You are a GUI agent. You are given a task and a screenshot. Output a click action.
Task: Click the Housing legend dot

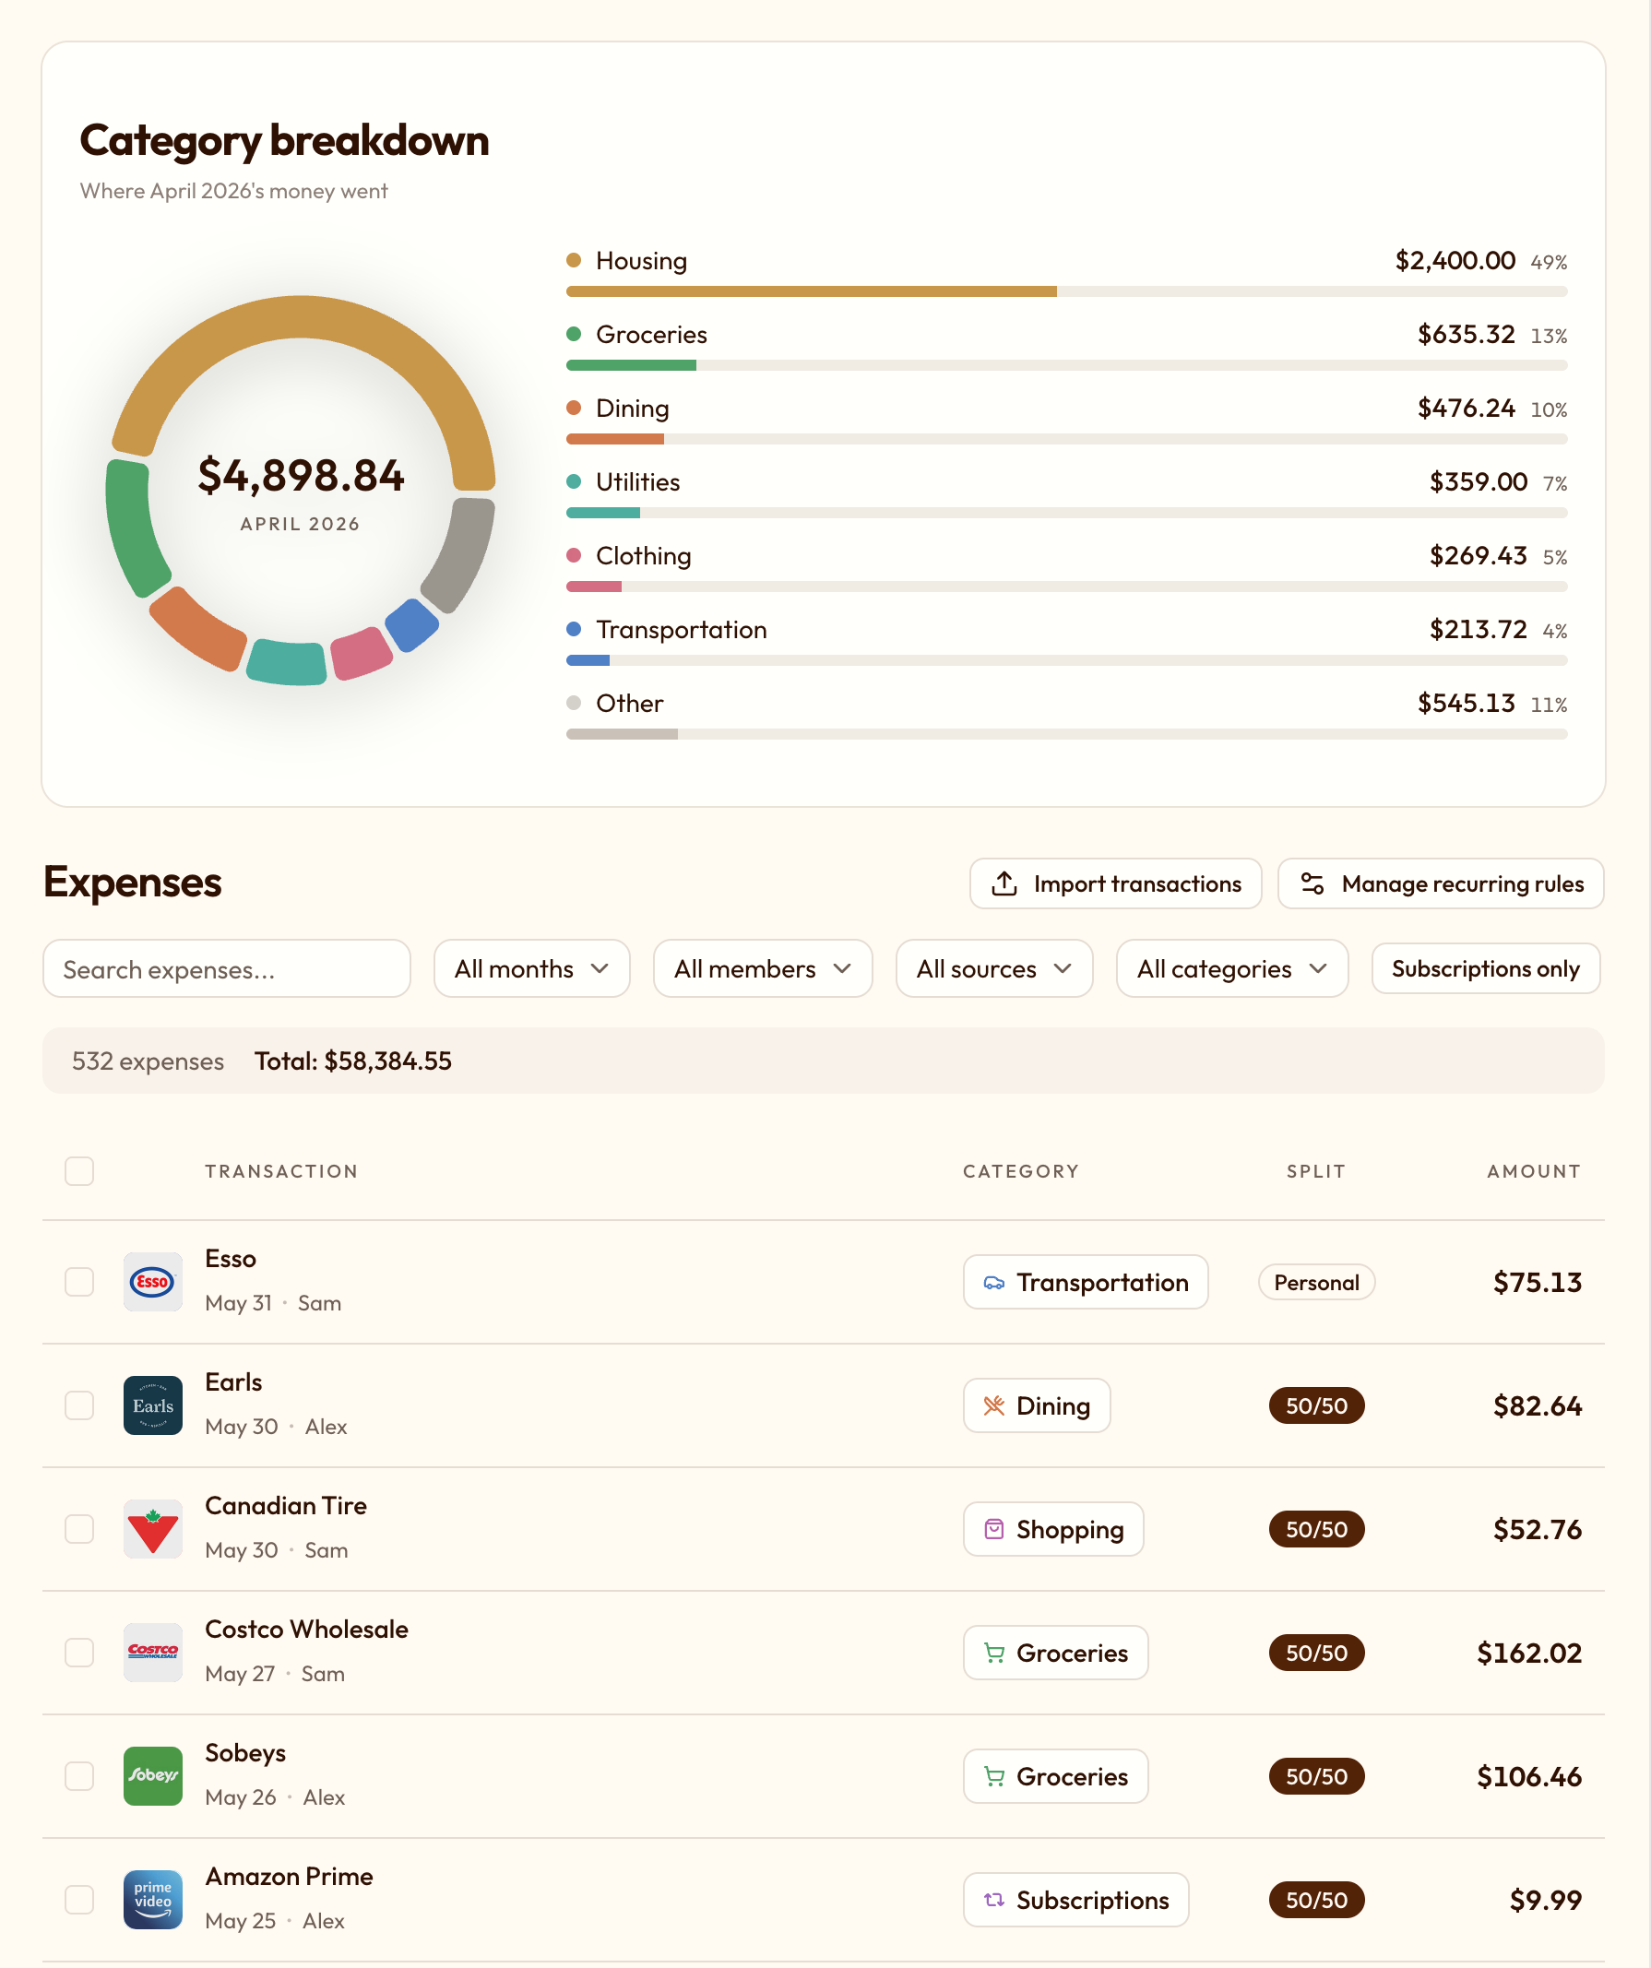pos(574,259)
